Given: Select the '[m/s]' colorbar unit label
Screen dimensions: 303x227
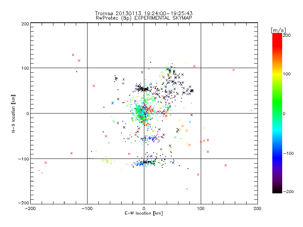Looking at the screenshot, I should (x=278, y=30).
